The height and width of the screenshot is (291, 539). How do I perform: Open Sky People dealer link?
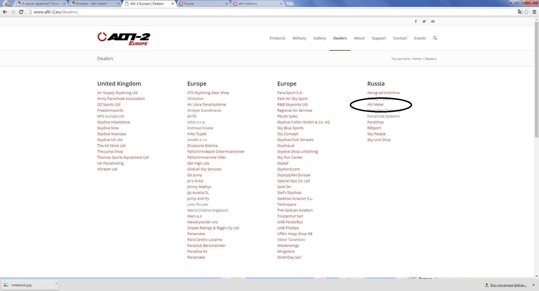pyautogui.click(x=376, y=134)
